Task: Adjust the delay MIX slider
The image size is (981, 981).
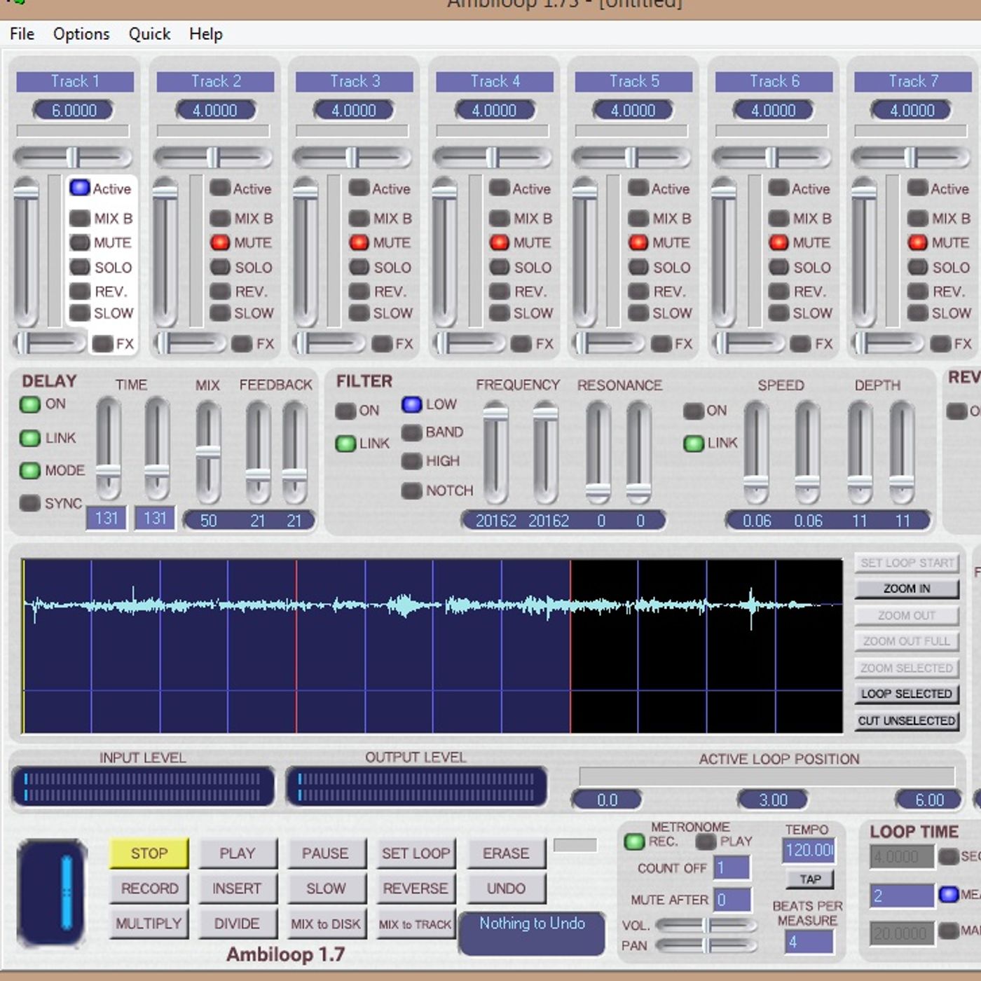Action: pos(208,453)
